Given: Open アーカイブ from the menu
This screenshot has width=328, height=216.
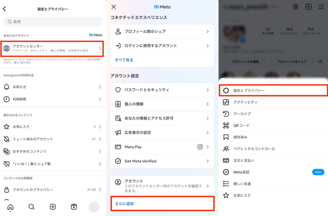Looking at the screenshot, I should coord(273,114).
